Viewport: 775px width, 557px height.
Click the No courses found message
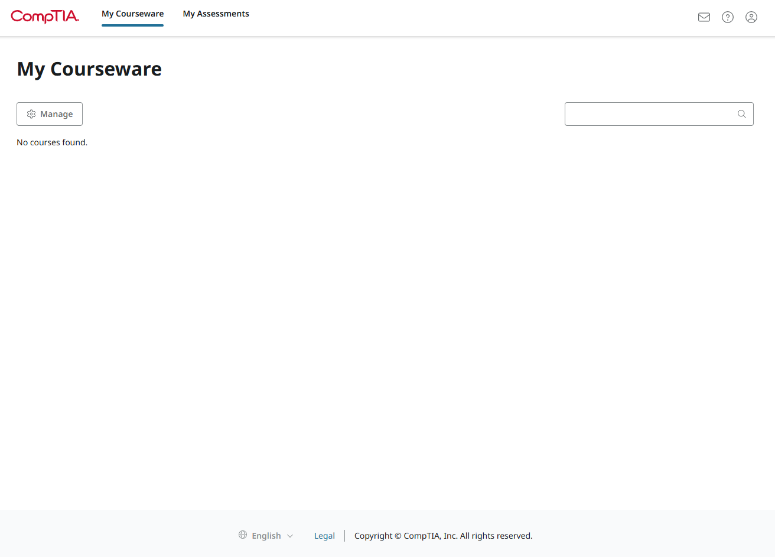(x=52, y=142)
